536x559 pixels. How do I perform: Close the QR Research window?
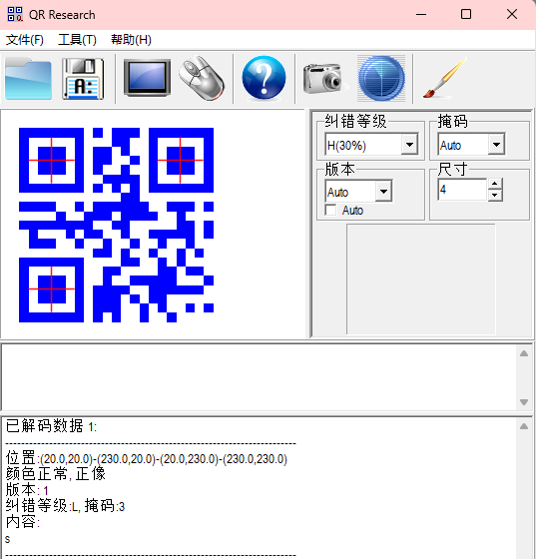(x=512, y=14)
